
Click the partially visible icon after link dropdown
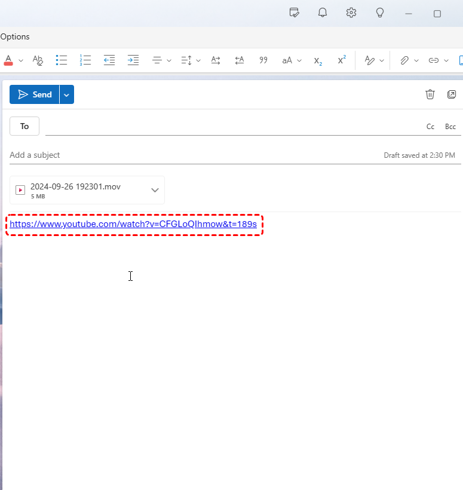[461, 60]
